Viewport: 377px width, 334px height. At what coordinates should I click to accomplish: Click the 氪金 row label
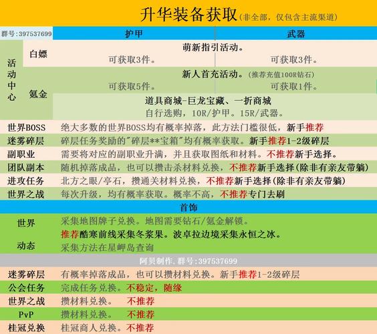pyautogui.click(x=38, y=94)
